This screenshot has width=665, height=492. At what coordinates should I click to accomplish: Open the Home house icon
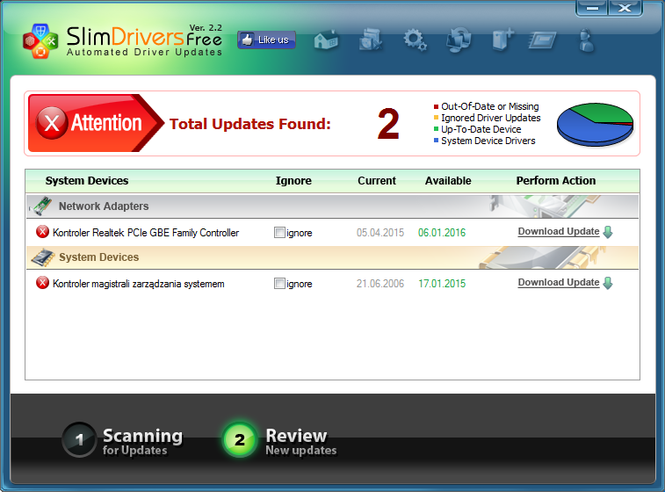pyautogui.click(x=326, y=40)
